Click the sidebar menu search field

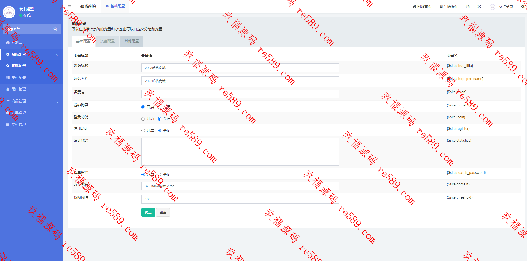click(x=32, y=29)
